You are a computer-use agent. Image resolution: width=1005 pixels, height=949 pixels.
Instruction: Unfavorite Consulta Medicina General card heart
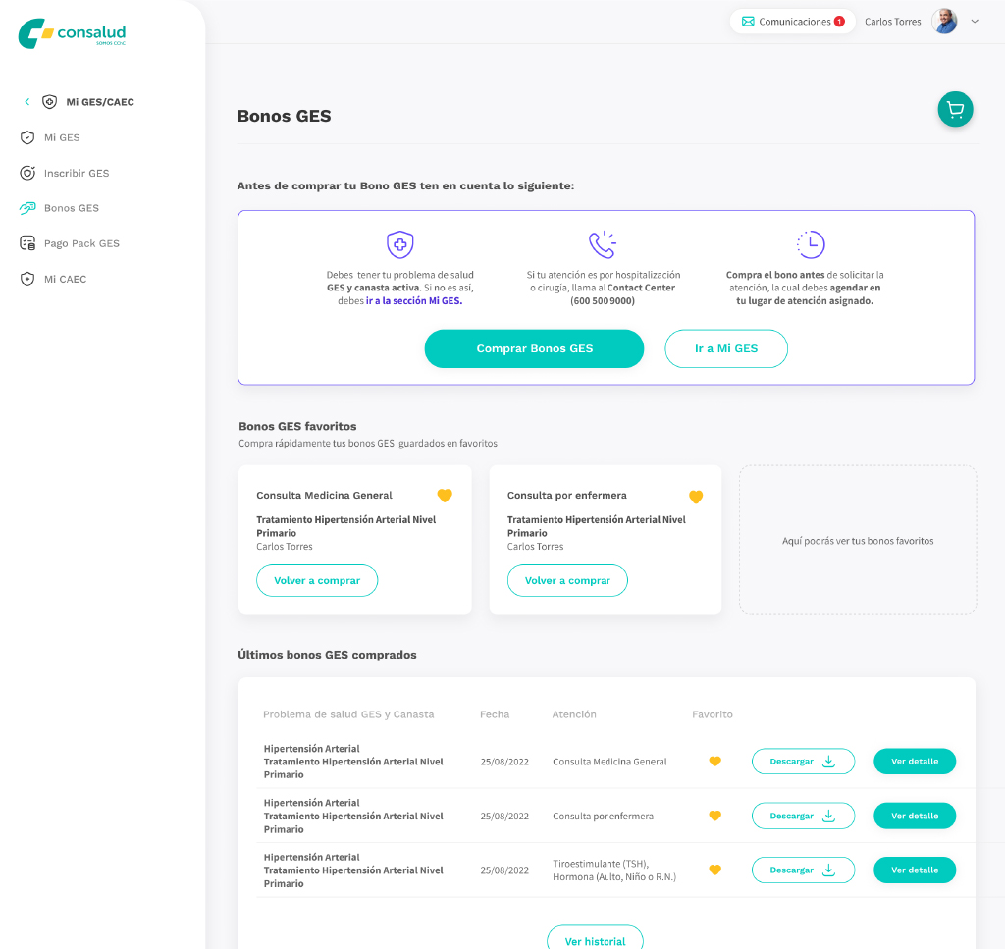pyautogui.click(x=445, y=496)
